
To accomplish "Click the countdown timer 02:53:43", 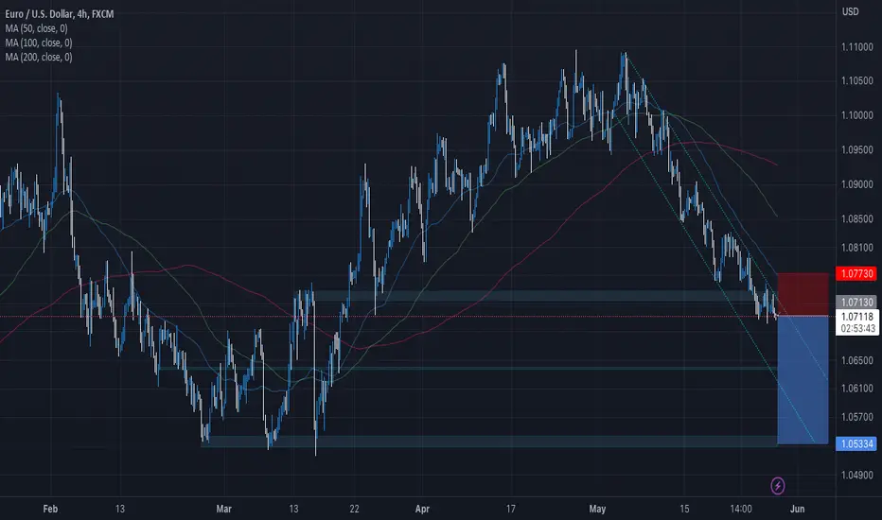I will tap(857, 328).
